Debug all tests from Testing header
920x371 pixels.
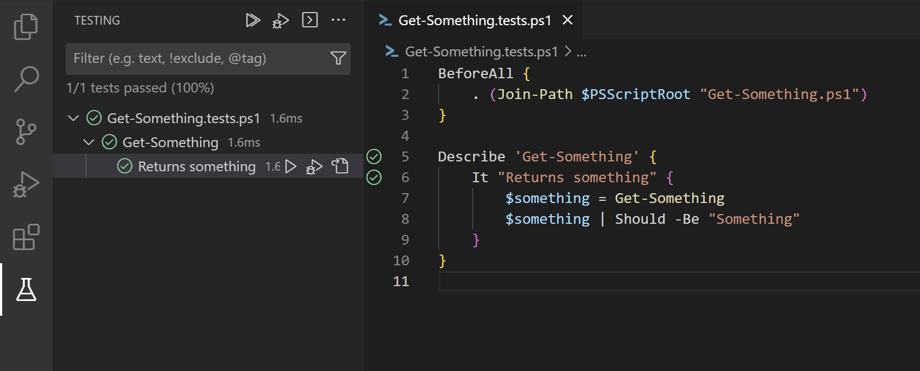coord(281,20)
